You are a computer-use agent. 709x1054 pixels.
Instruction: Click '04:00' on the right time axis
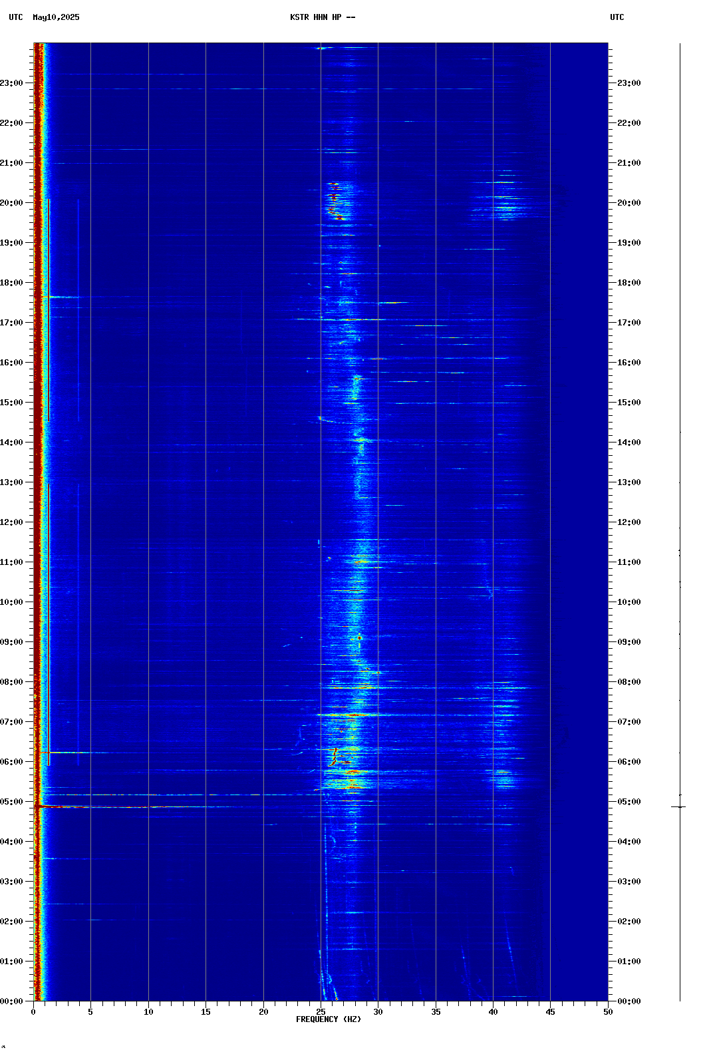tap(629, 842)
